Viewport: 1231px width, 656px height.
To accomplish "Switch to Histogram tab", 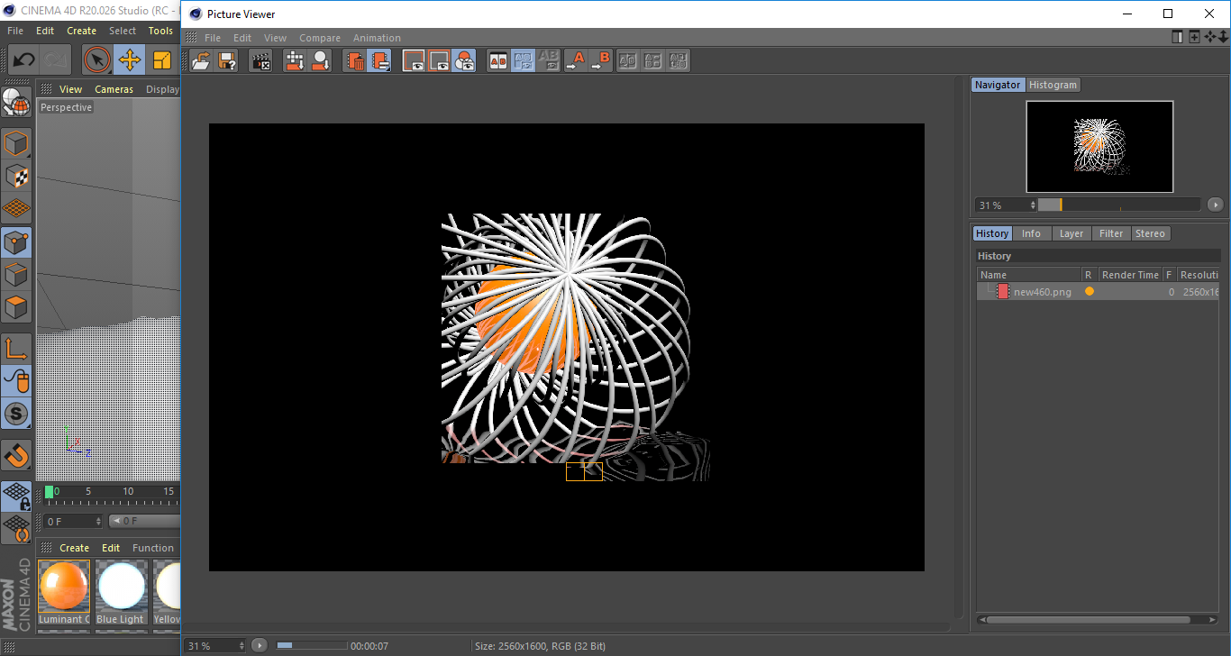I will [1053, 85].
